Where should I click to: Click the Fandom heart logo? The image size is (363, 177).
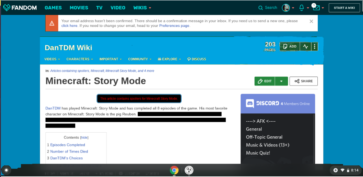(7, 8)
